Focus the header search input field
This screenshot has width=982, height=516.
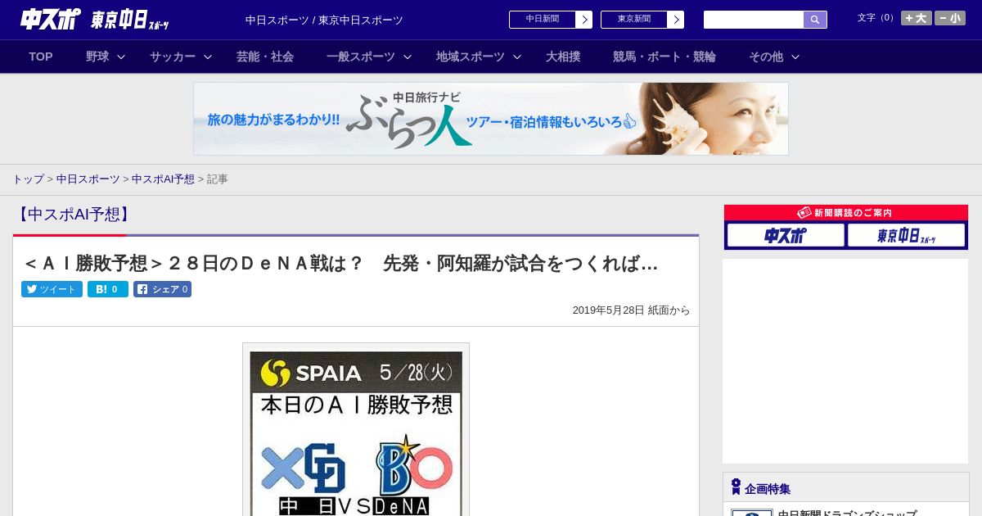pos(754,20)
